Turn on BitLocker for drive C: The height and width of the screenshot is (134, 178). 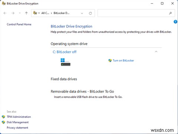(123, 60)
